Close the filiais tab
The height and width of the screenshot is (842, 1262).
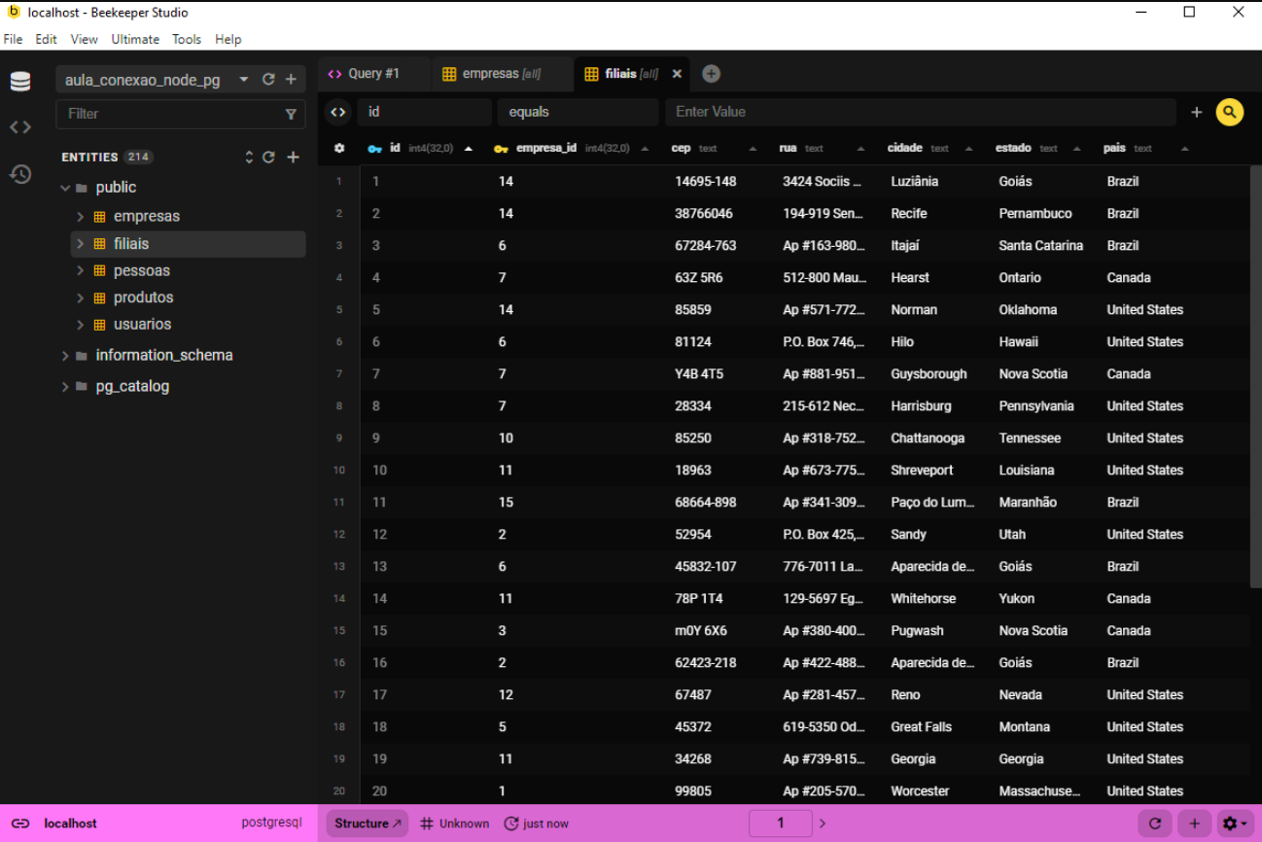(677, 74)
